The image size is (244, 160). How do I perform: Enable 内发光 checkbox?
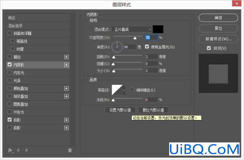coord(10,73)
